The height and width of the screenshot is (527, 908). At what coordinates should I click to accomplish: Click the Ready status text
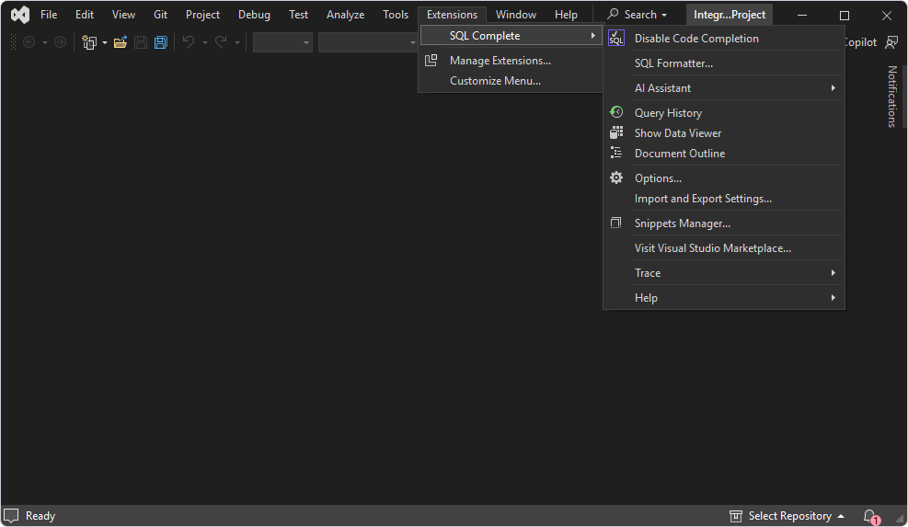[x=40, y=516]
